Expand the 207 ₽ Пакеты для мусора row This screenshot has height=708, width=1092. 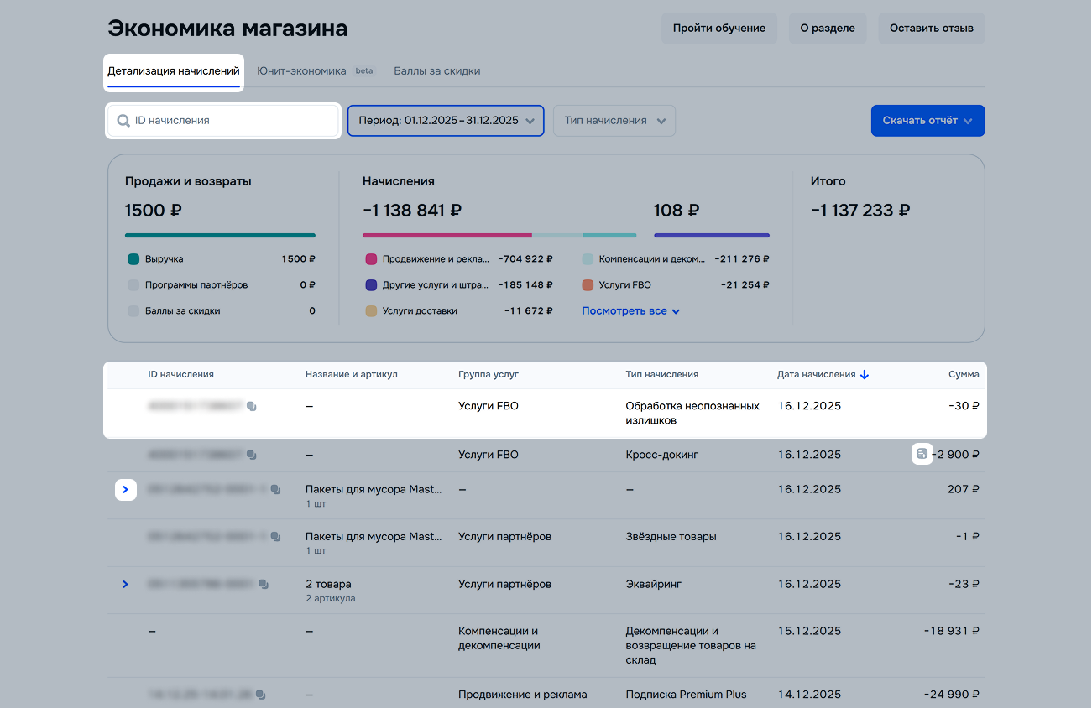tap(125, 489)
